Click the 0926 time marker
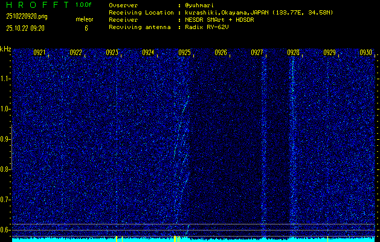The height and width of the screenshot is (242, 380). pyautogui.click(x=221, y=53)
